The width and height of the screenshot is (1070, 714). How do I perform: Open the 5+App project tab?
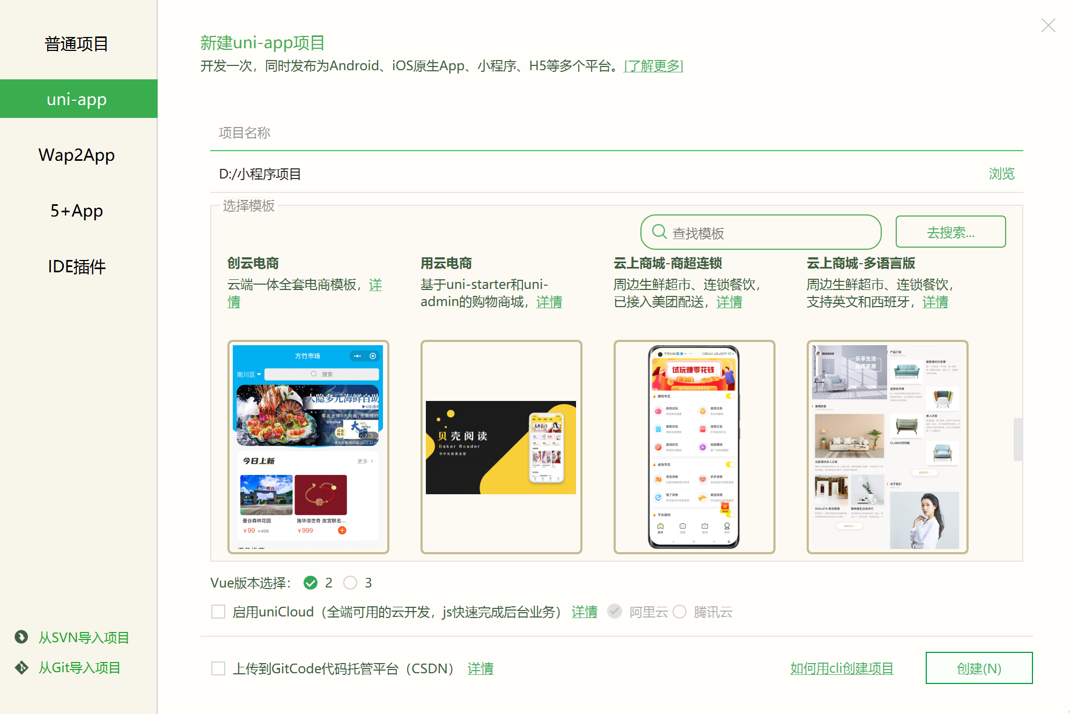[77, 211]
